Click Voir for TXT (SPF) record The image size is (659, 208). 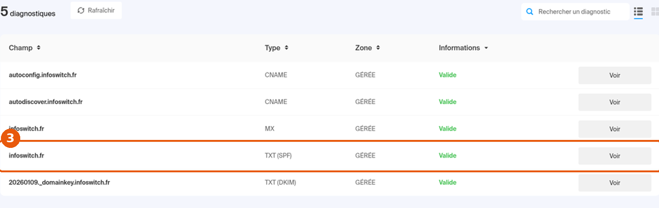(615, 156)
